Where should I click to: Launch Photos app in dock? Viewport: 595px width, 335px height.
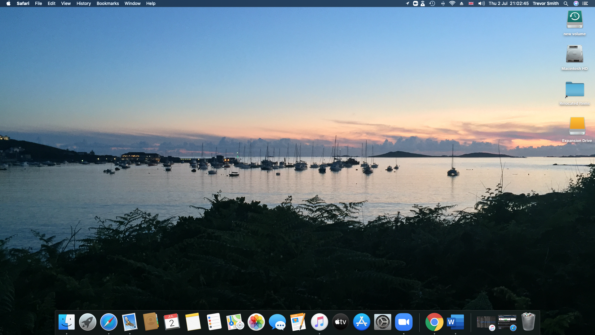coord(256,322)
